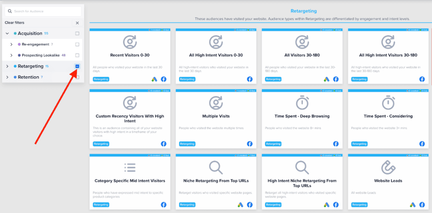
Task: Open All High Intent Visitors 0-30 title
Action: 216,55
